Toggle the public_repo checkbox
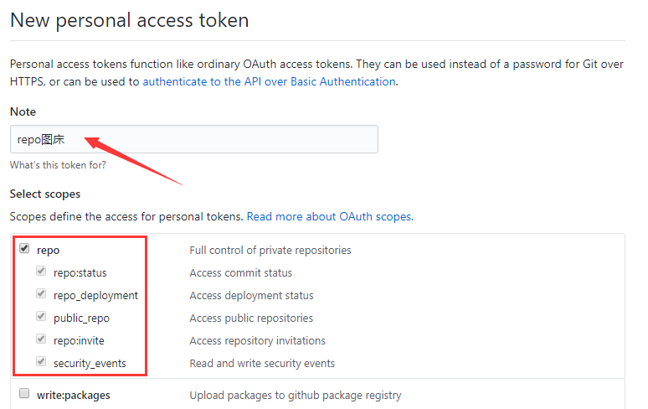This screenshot has width=648, height=409. tap(41, 316)
